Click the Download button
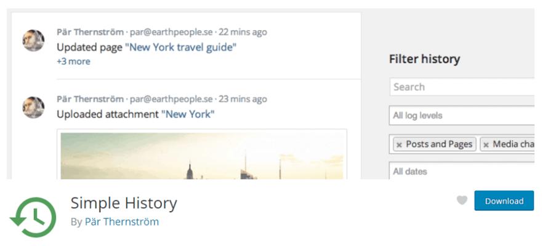 point(504,201)
